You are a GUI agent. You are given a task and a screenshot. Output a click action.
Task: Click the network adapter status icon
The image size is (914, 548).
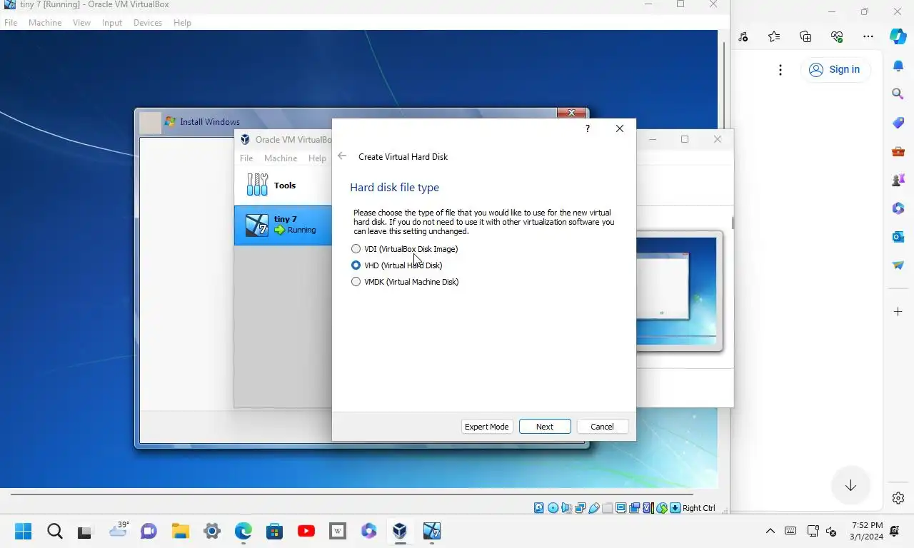pos(580,508)
